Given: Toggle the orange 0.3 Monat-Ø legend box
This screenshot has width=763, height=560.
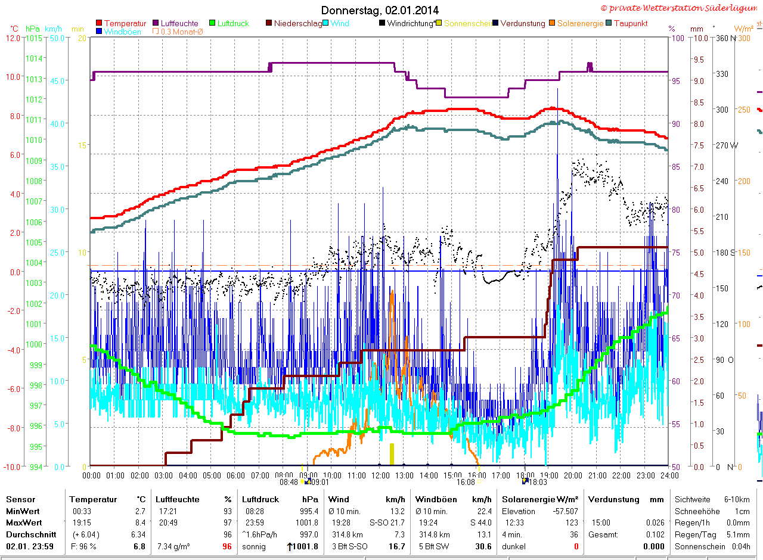Looking at the screenshot, I should pyautogui.click(x=156, y=32).
